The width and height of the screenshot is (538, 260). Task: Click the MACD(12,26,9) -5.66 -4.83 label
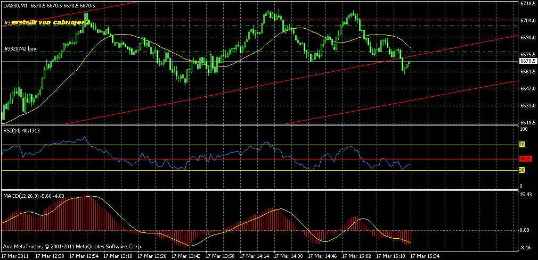[x=32, y=196]
